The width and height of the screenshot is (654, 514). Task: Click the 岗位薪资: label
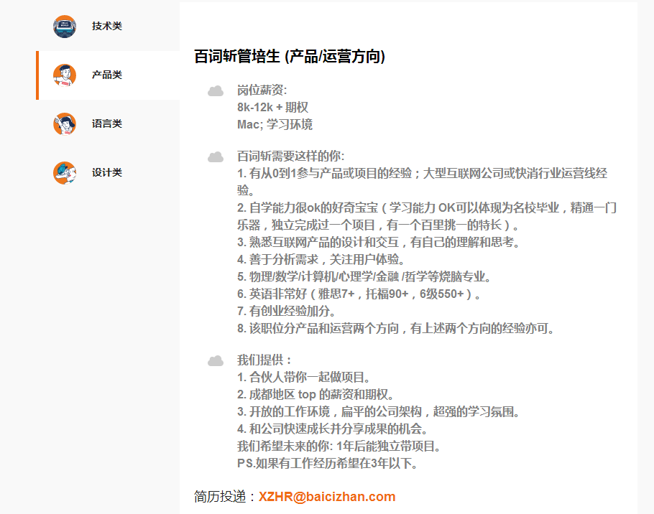tap(262, 90)
